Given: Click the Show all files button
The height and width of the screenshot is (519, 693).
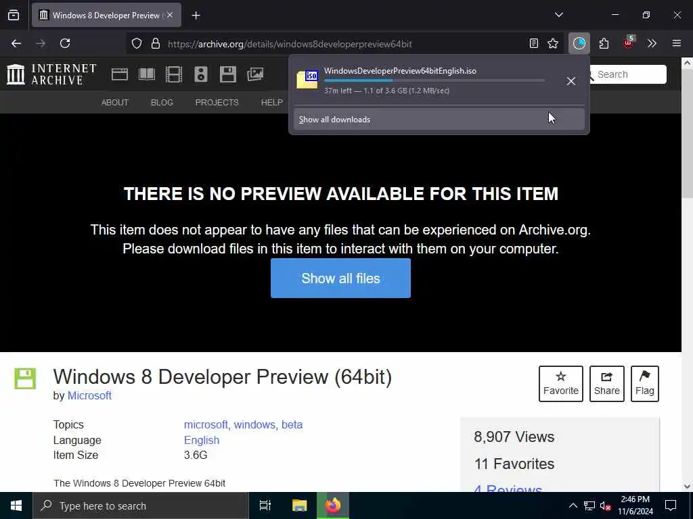Looking at the screenshot, I should click(341, 278).
